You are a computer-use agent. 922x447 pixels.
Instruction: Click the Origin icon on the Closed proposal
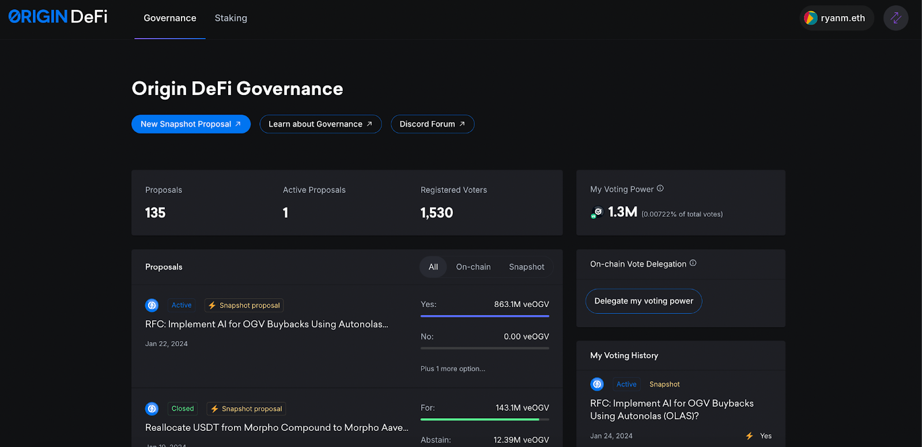tap(152, 409)
